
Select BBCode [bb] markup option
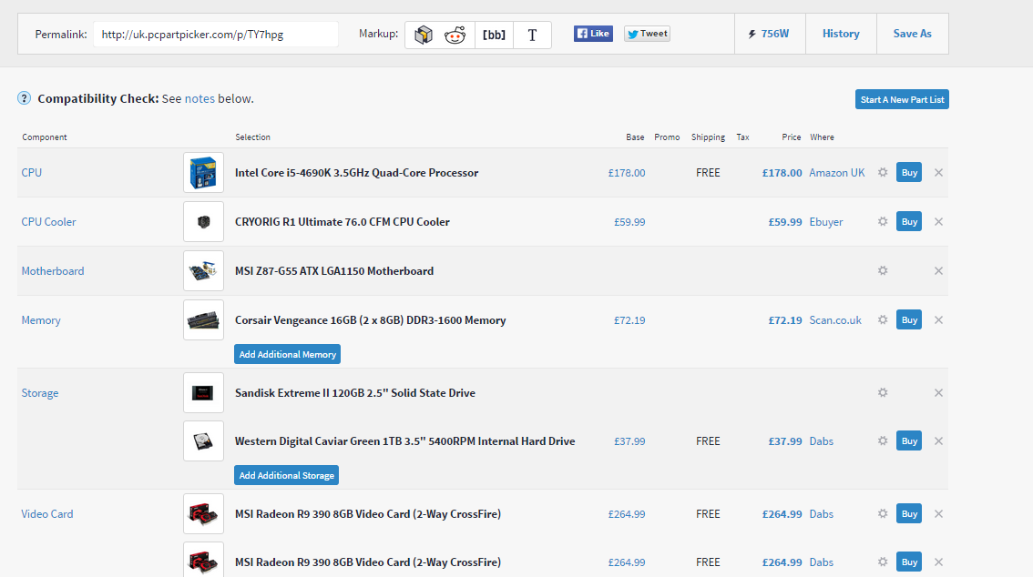pos(494,35)
